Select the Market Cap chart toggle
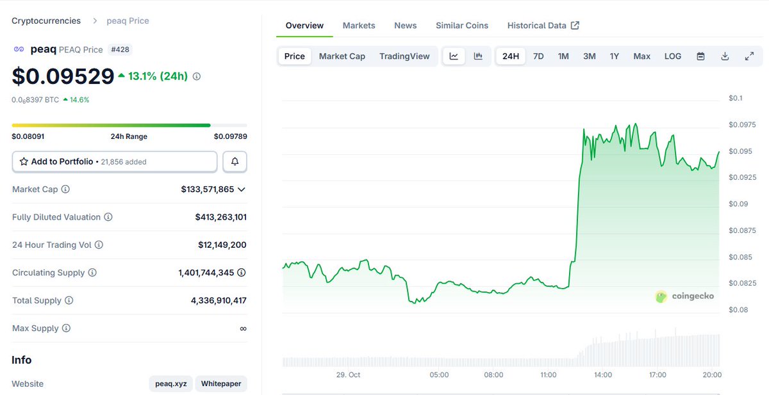 click(x=342, y=56)
